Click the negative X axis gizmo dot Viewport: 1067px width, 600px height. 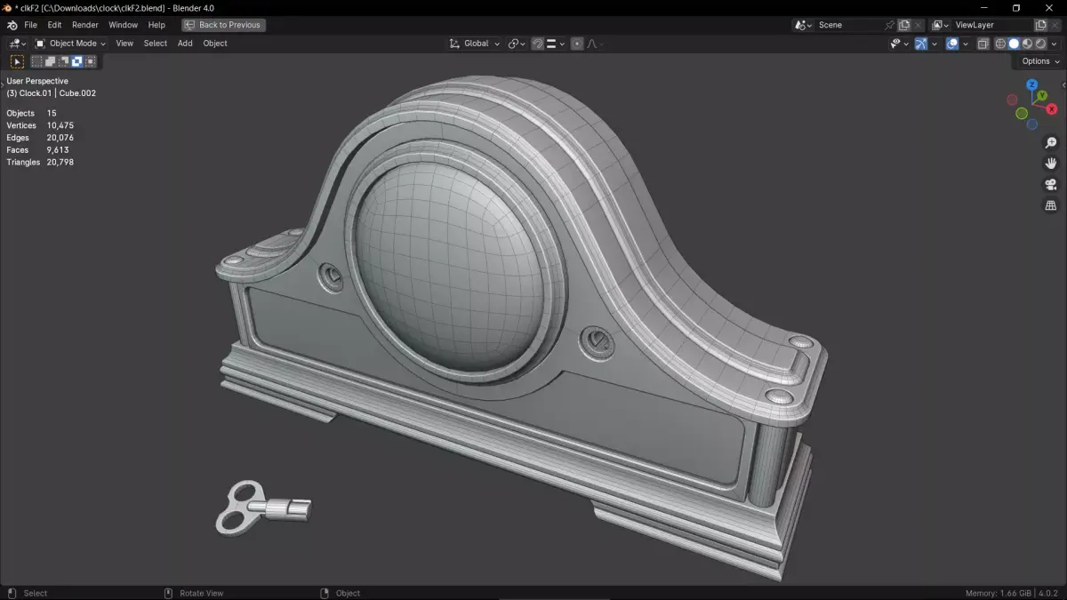click(1013, 100)
